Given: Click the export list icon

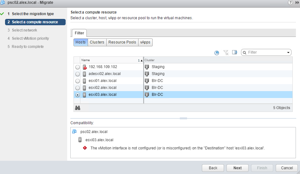Looking at the screenshot, I should tap(234, 52).
